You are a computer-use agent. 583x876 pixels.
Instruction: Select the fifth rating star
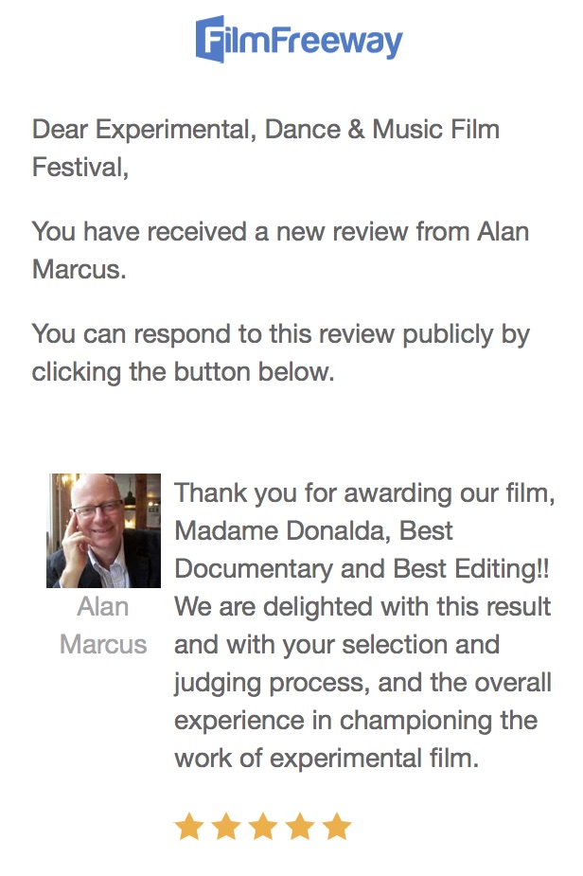pyautogui.click(x=337, y=827)
